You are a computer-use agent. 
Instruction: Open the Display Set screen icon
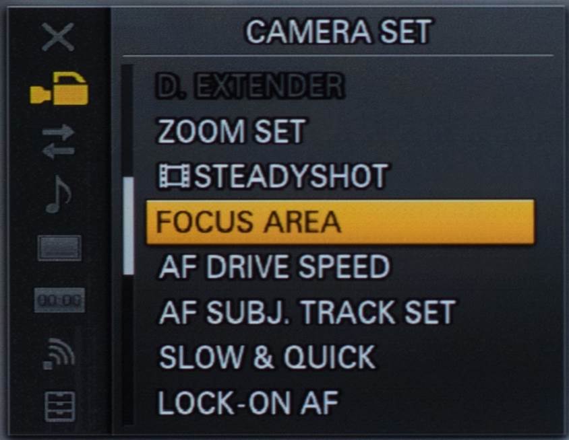coord(59,248)
